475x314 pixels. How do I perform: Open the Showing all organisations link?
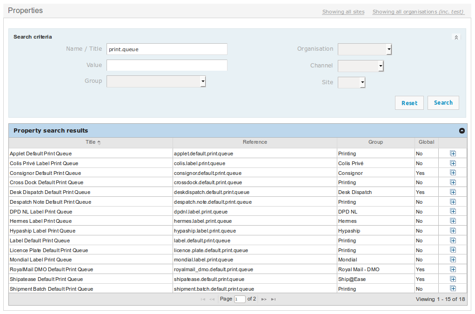coord(418,12)
